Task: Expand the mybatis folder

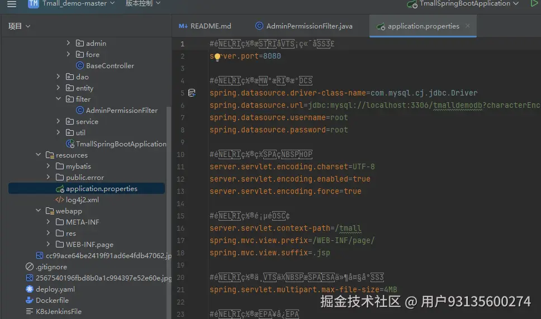Action: [x=48, y=166]
